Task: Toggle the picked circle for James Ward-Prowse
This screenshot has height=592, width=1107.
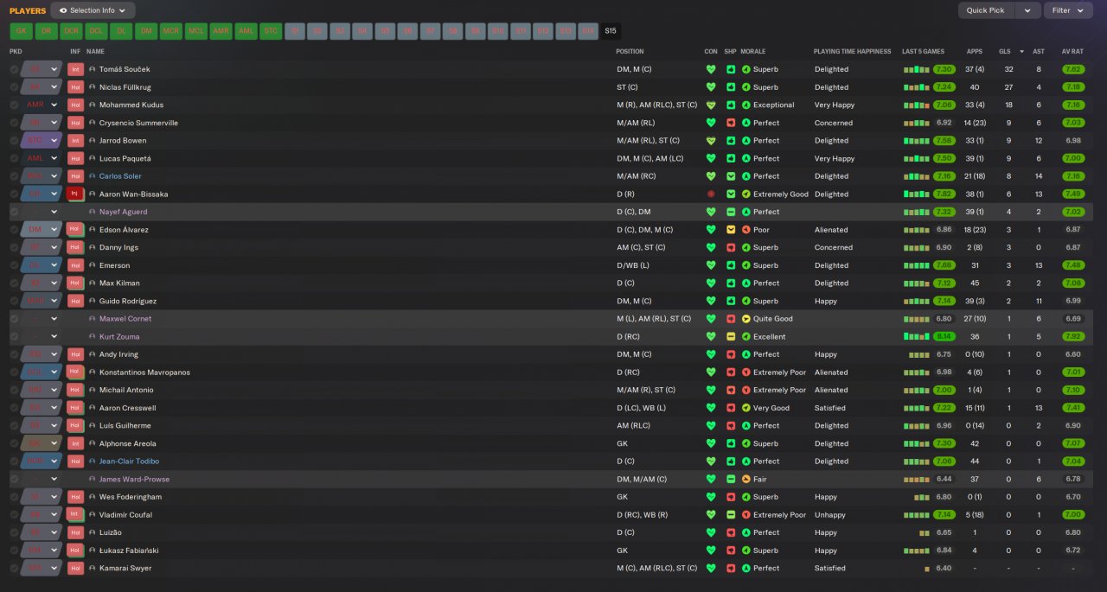Action: click(14, 479)
